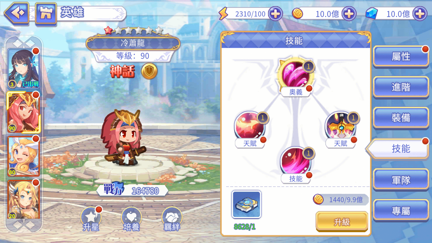The width and height of the screenshot is (432, 243).
Task: Switch to the 專屬 tab
Action: tap(401, 211)
